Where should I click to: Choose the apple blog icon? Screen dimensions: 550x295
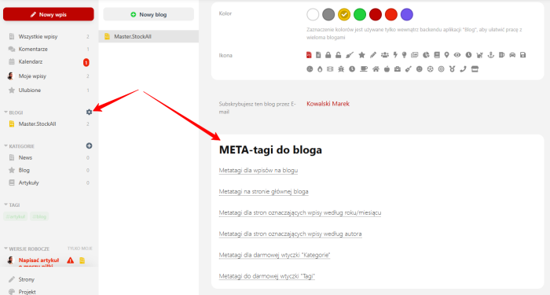coord(387,69)
